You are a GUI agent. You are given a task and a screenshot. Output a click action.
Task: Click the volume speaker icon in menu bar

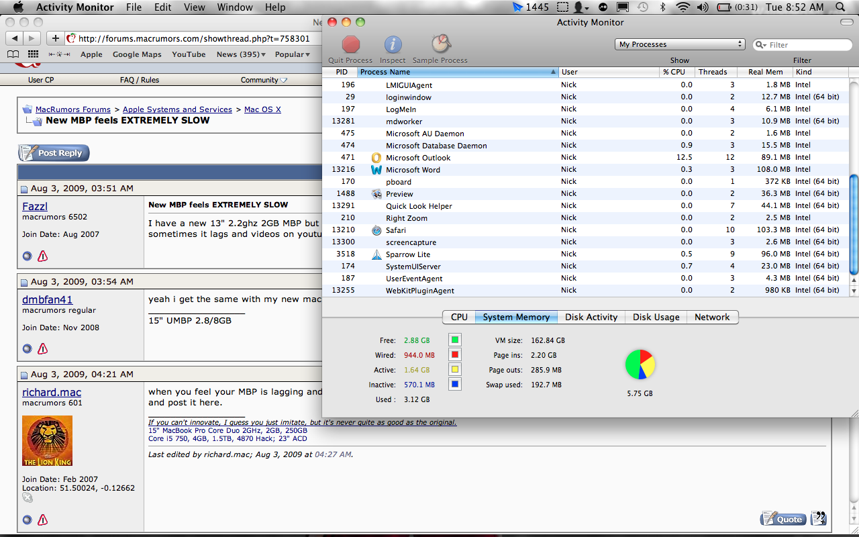coord(703,7)
